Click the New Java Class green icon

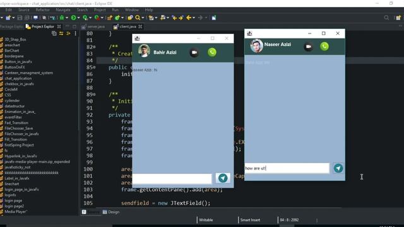pyautogui.click(x=117, y=18)
